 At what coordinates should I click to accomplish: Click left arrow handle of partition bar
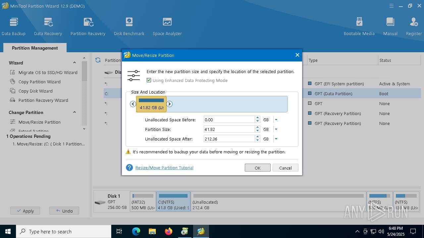(133, 104)
